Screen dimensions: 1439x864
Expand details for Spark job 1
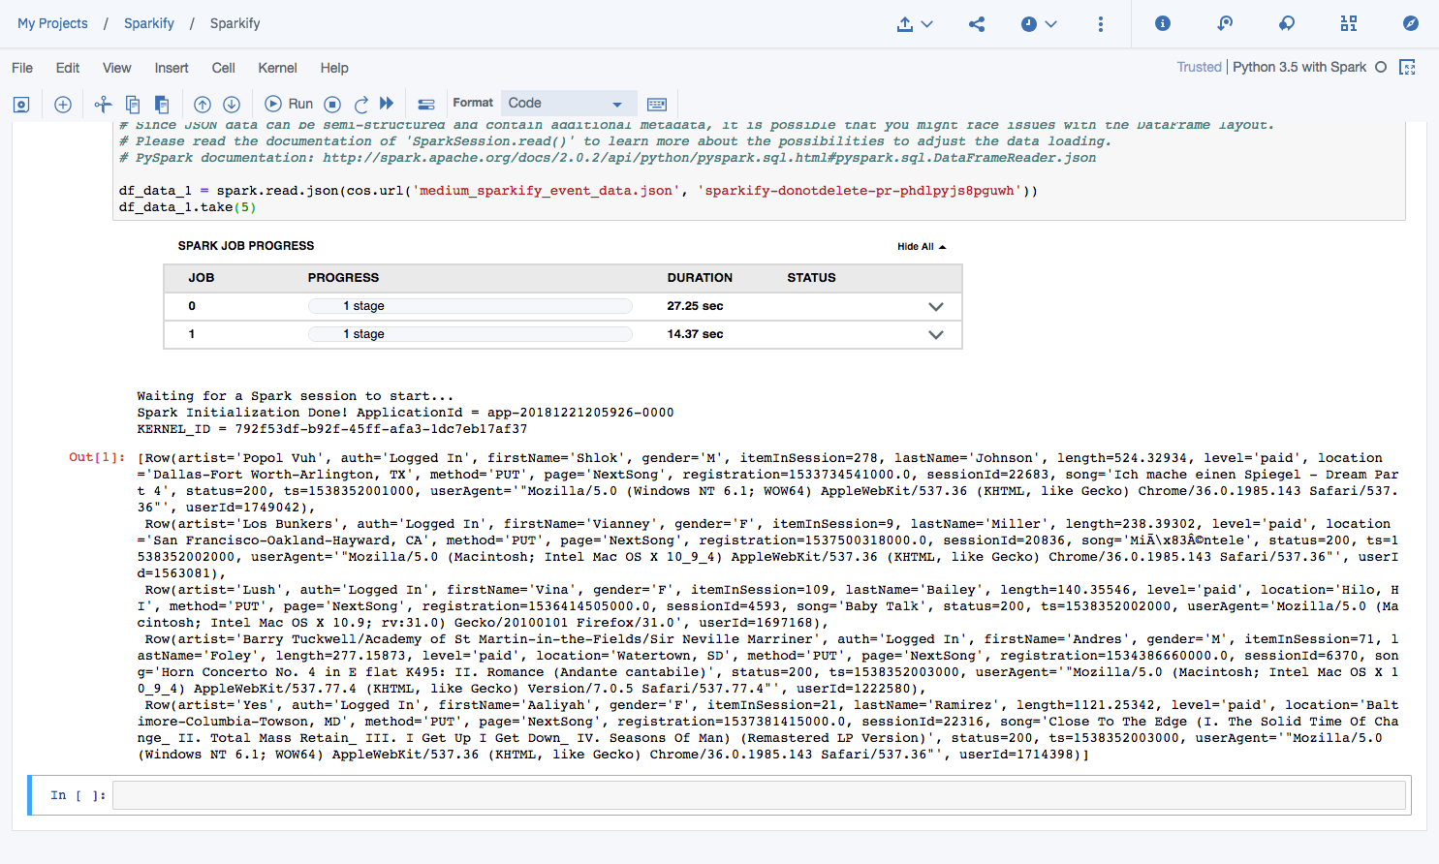tap(935, 335)
